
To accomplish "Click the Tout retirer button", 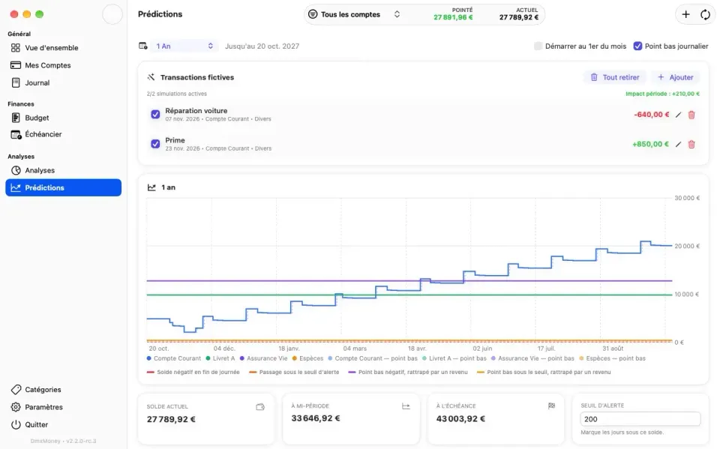I will point(615,77).
